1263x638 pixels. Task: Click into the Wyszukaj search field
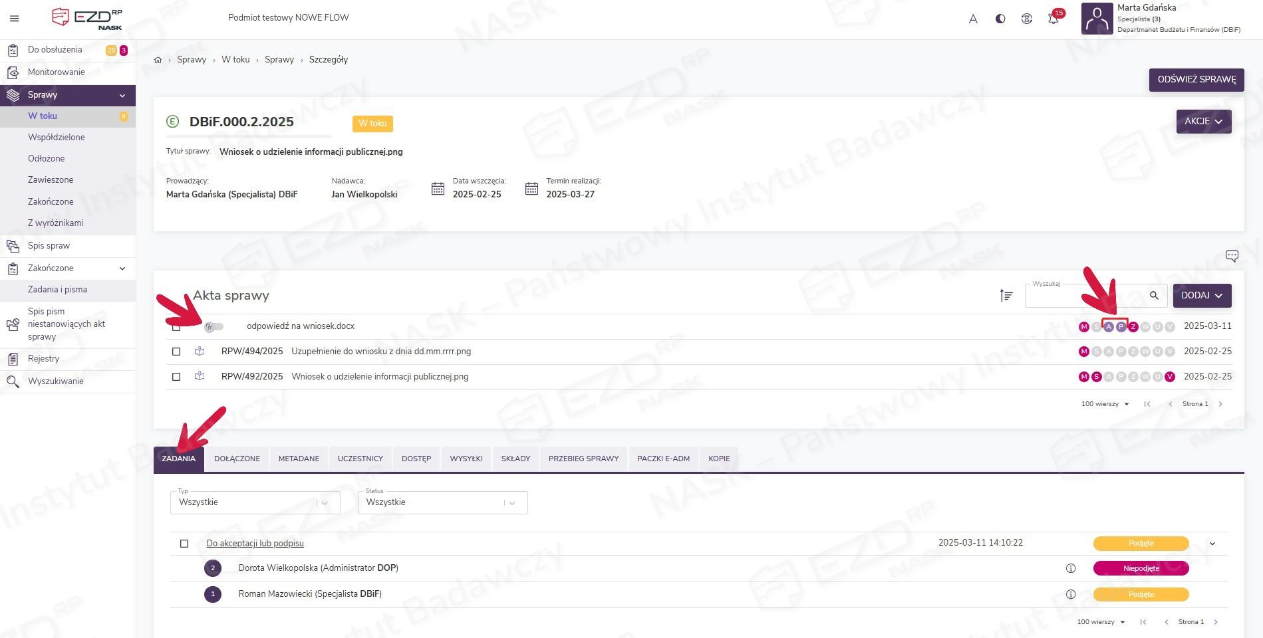click(1084, 297)
